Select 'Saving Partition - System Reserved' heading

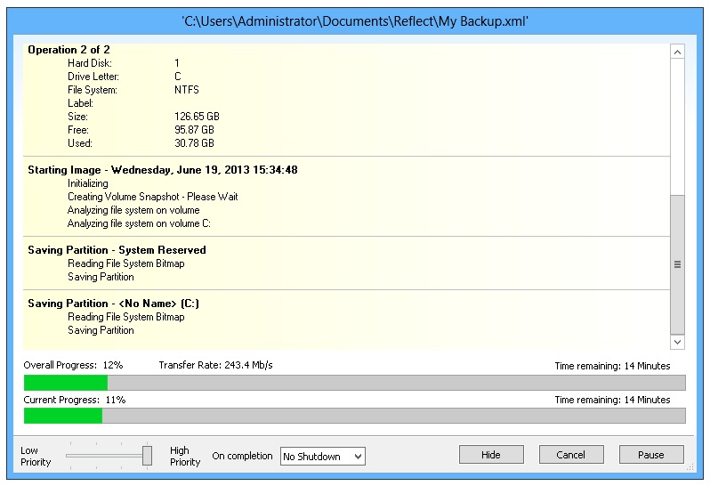117,250
